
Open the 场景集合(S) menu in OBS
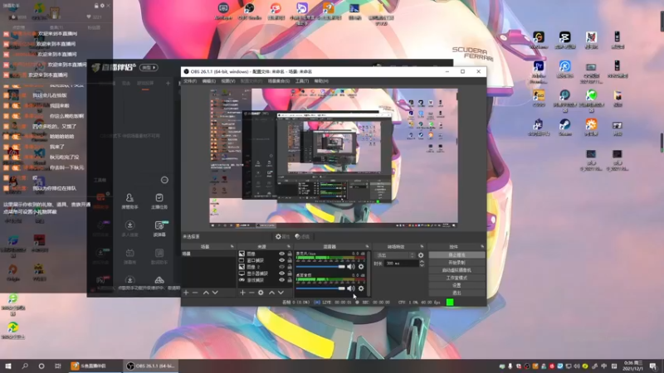tap(279, 81)
